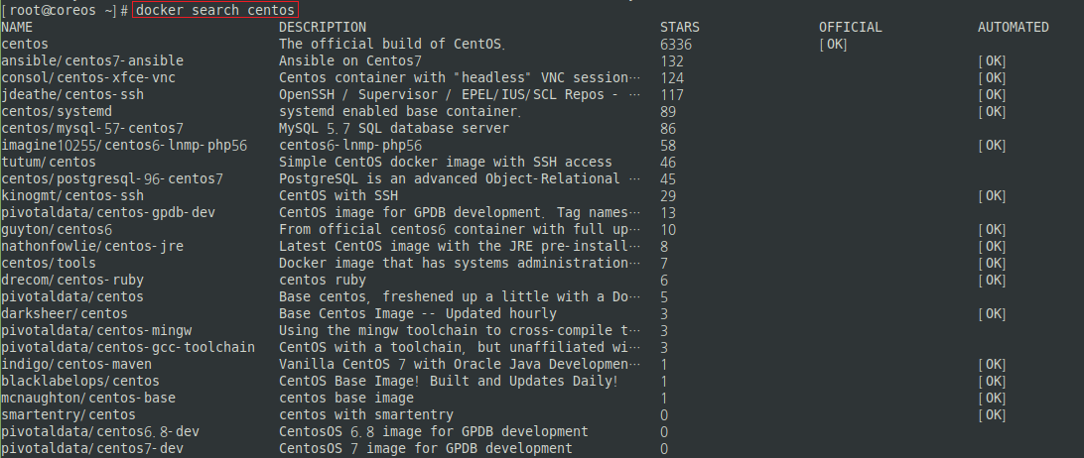Viewport: 1084px width, 458px height.
Task: Click the STARS column header
Action: click(680, 27)
